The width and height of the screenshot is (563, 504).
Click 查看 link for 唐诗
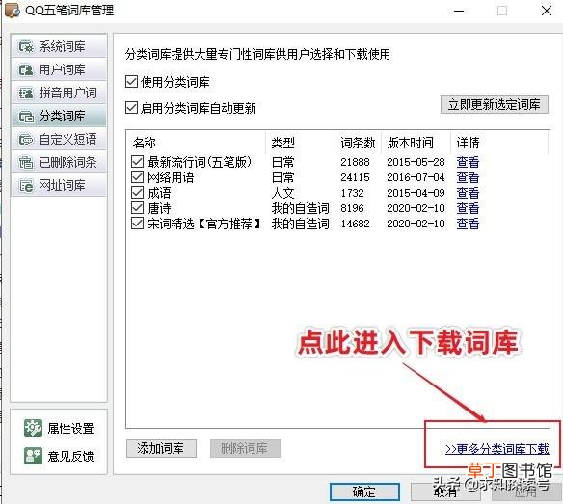coord(468,208)
